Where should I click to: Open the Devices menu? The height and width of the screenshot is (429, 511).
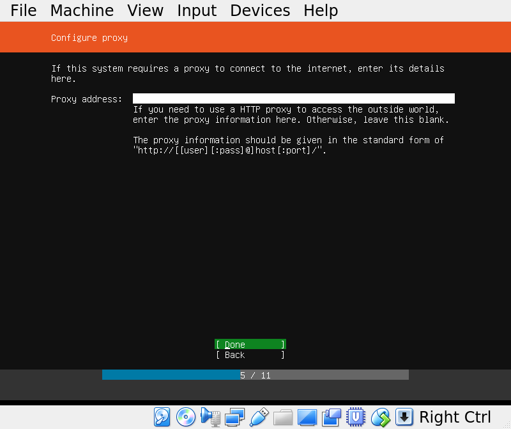(260, 11)
